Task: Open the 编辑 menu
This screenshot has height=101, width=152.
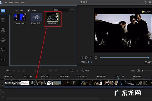Action: (11, 3)
